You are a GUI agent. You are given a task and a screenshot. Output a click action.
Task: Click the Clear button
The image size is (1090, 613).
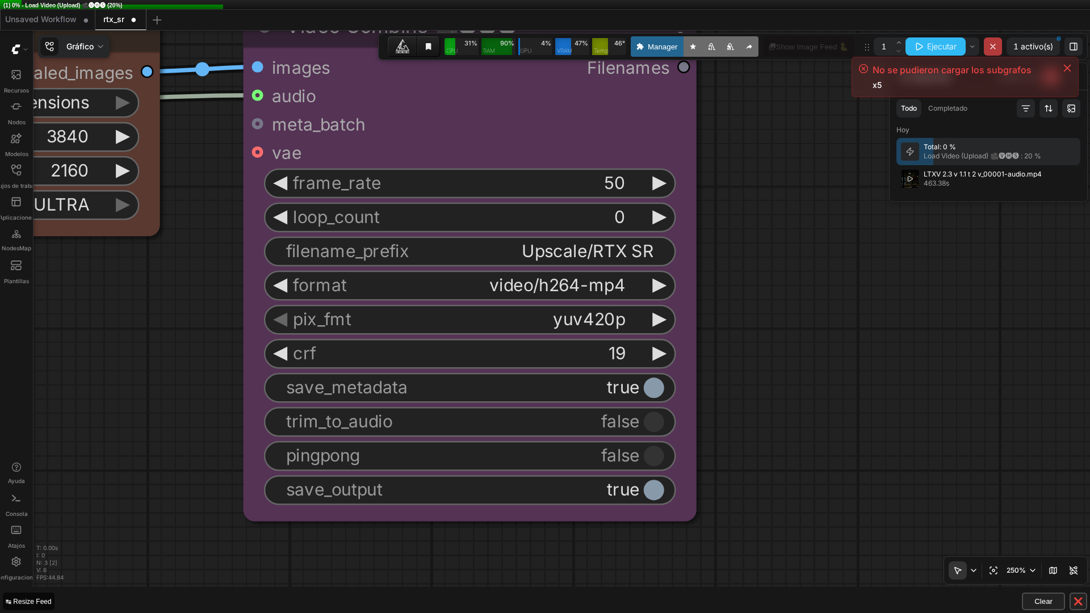(x=1043, y=601)
